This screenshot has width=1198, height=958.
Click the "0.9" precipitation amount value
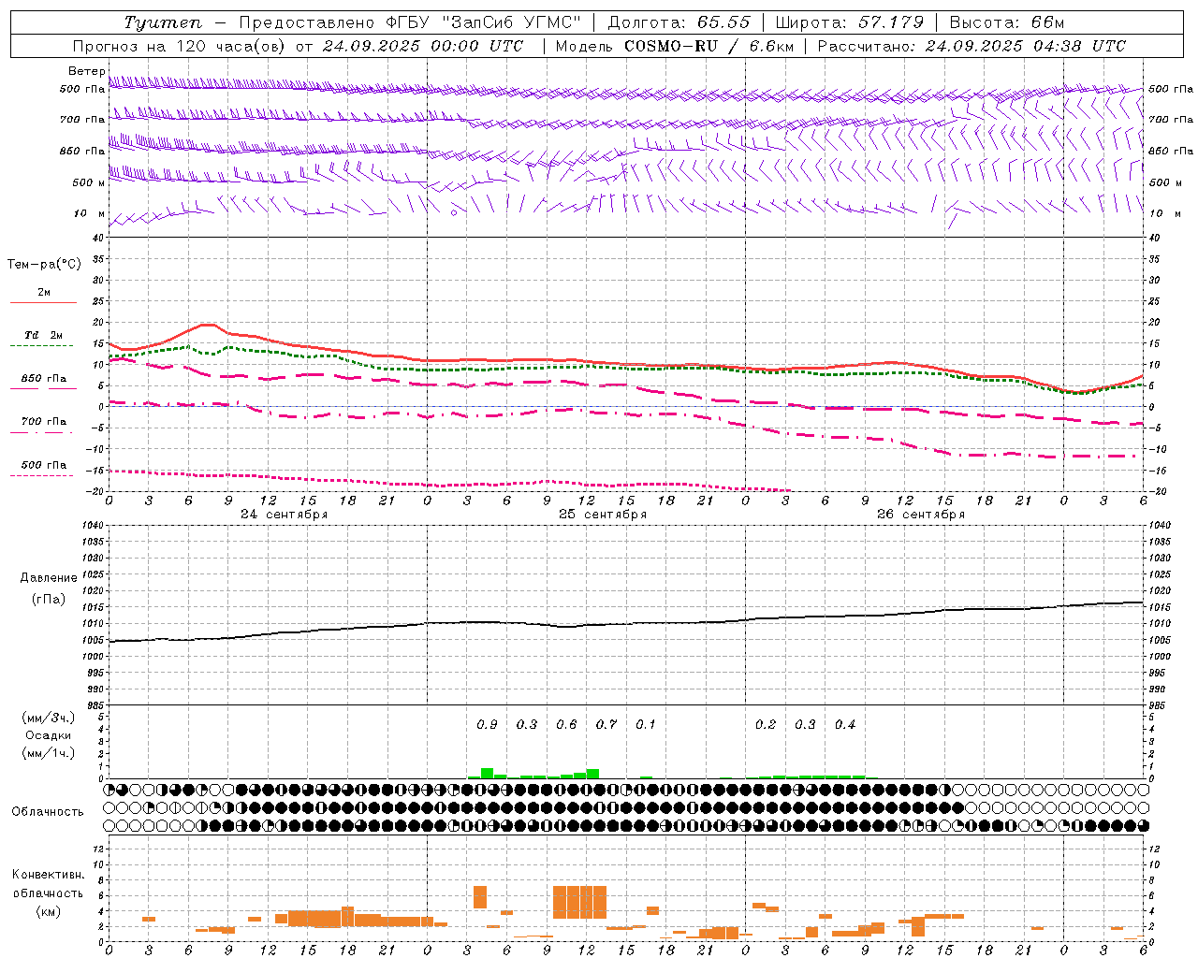(487, 724)
